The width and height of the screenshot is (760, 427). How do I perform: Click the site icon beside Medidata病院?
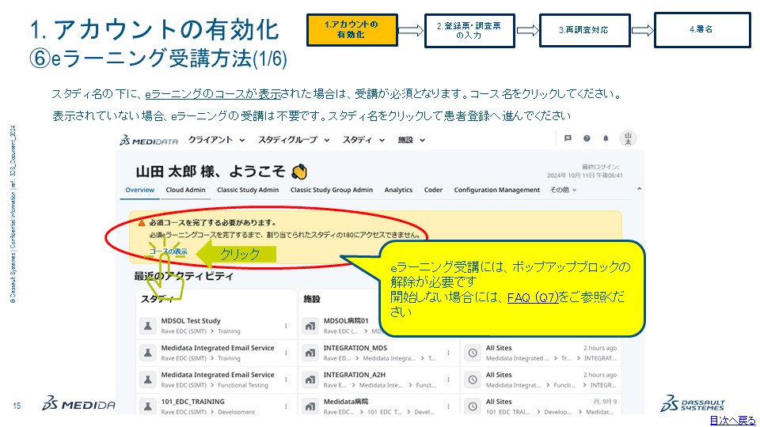[x=310, y=406]
